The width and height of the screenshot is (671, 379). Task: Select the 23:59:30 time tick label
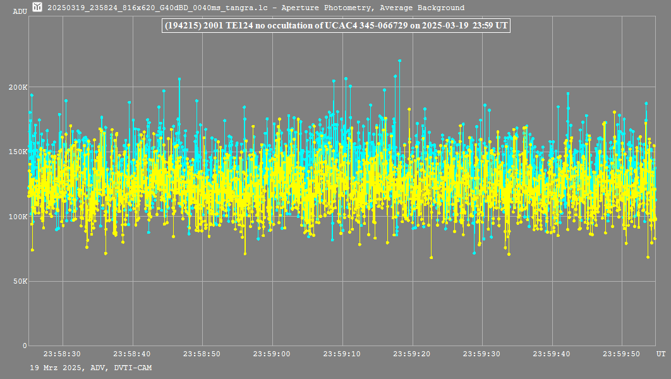pos(483,354)
